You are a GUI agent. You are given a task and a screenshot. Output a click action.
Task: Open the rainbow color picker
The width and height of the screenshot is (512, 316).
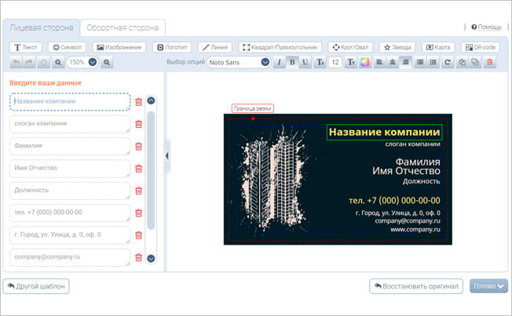(x=364, y=62)
